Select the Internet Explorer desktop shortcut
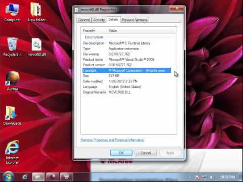Viewport: 243px width, 182px height. 12,152
